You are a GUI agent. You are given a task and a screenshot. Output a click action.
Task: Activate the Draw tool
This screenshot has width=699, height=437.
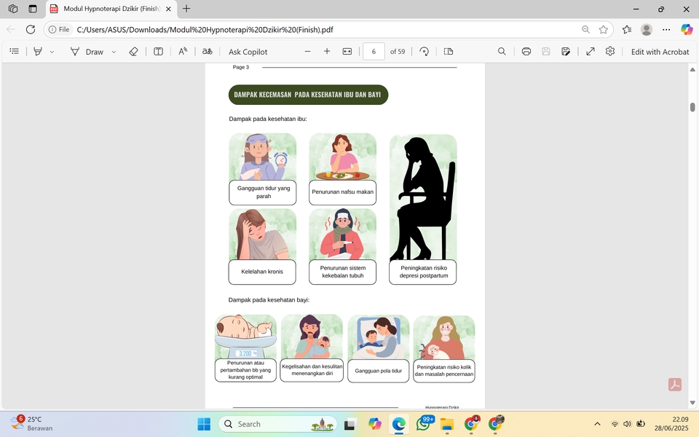pos(87,52)
